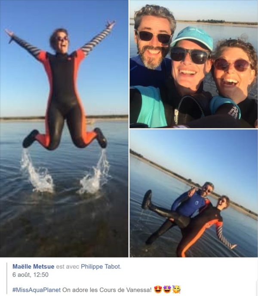This screenshot has width=258, height=296.
Task: Click the heart-eyes emoji
Action: point(158,290)
